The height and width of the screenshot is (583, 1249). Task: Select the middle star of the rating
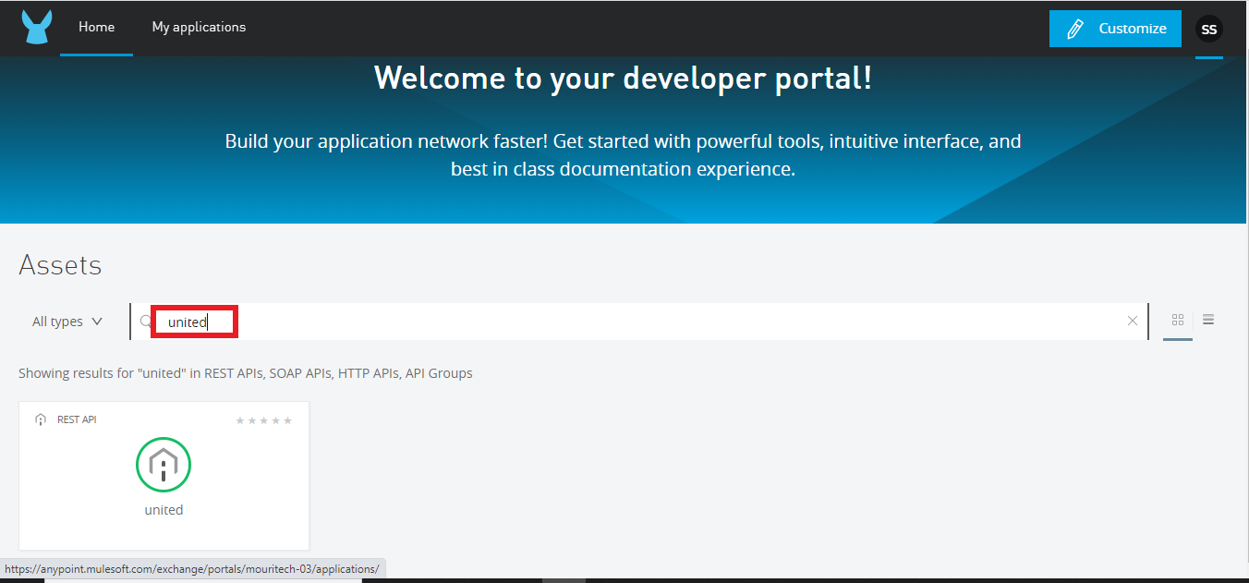264,420
